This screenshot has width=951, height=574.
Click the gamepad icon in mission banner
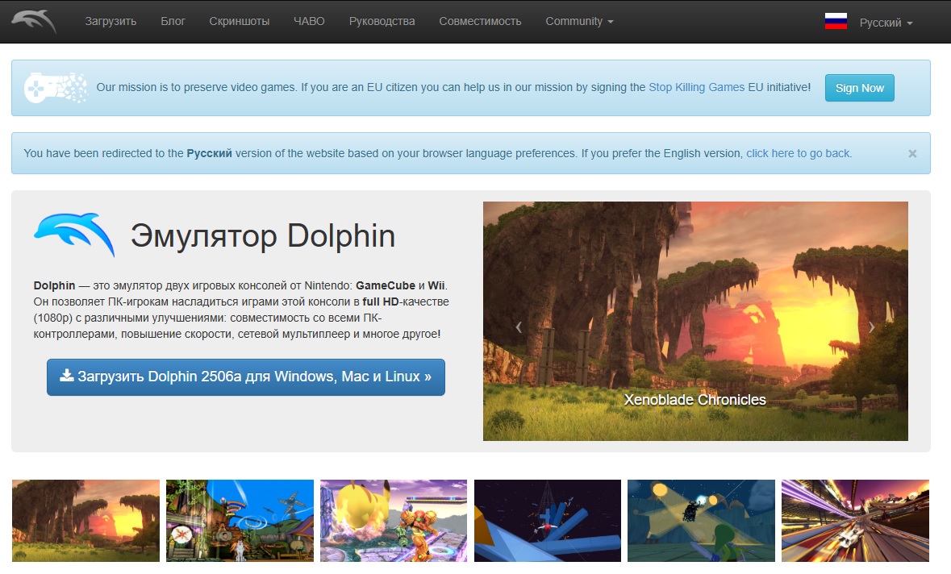point(55,88)
